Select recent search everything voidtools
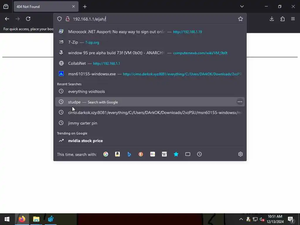 coord(150,91)
